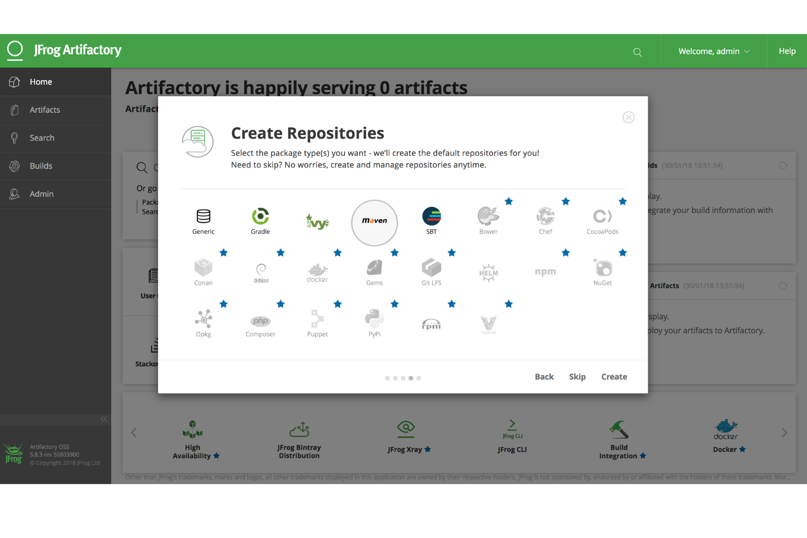
Task: Pick the Chef package icon
Action: 545,216
